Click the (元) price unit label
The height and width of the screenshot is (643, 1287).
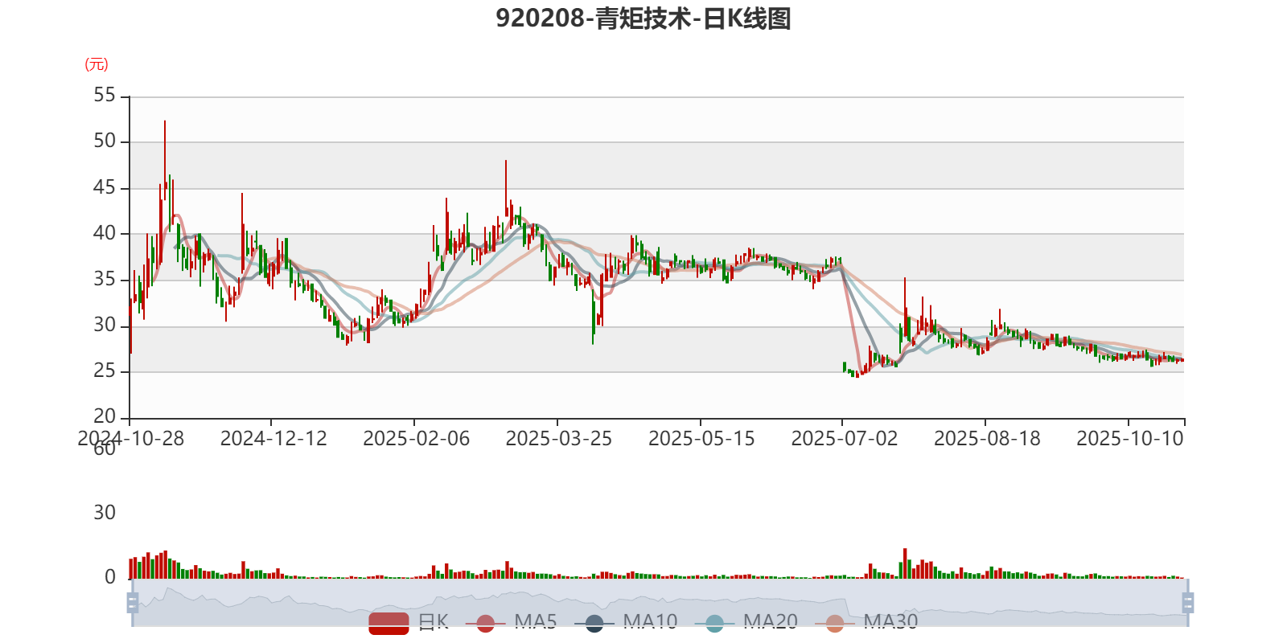point(97,64)
